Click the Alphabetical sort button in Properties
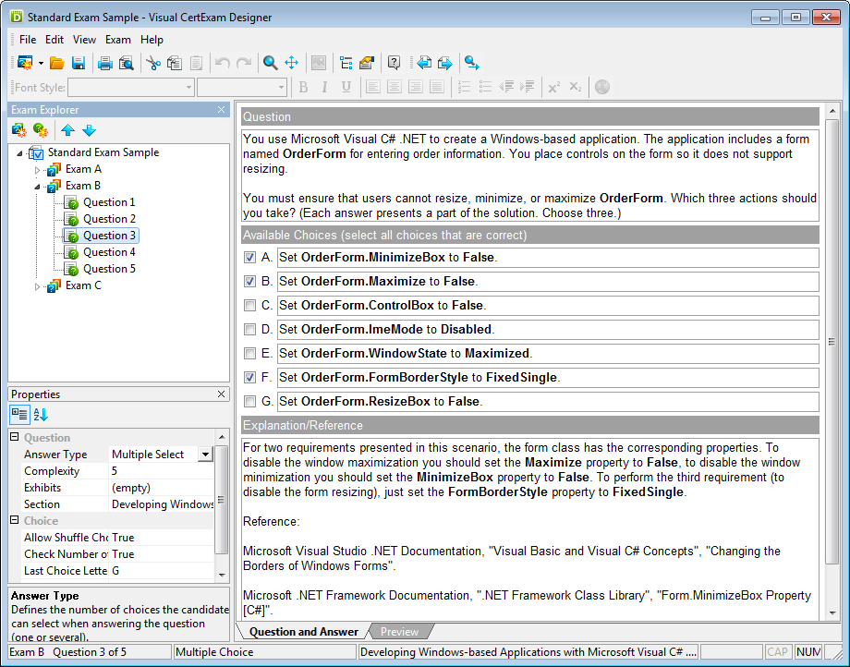 point(40,415)
